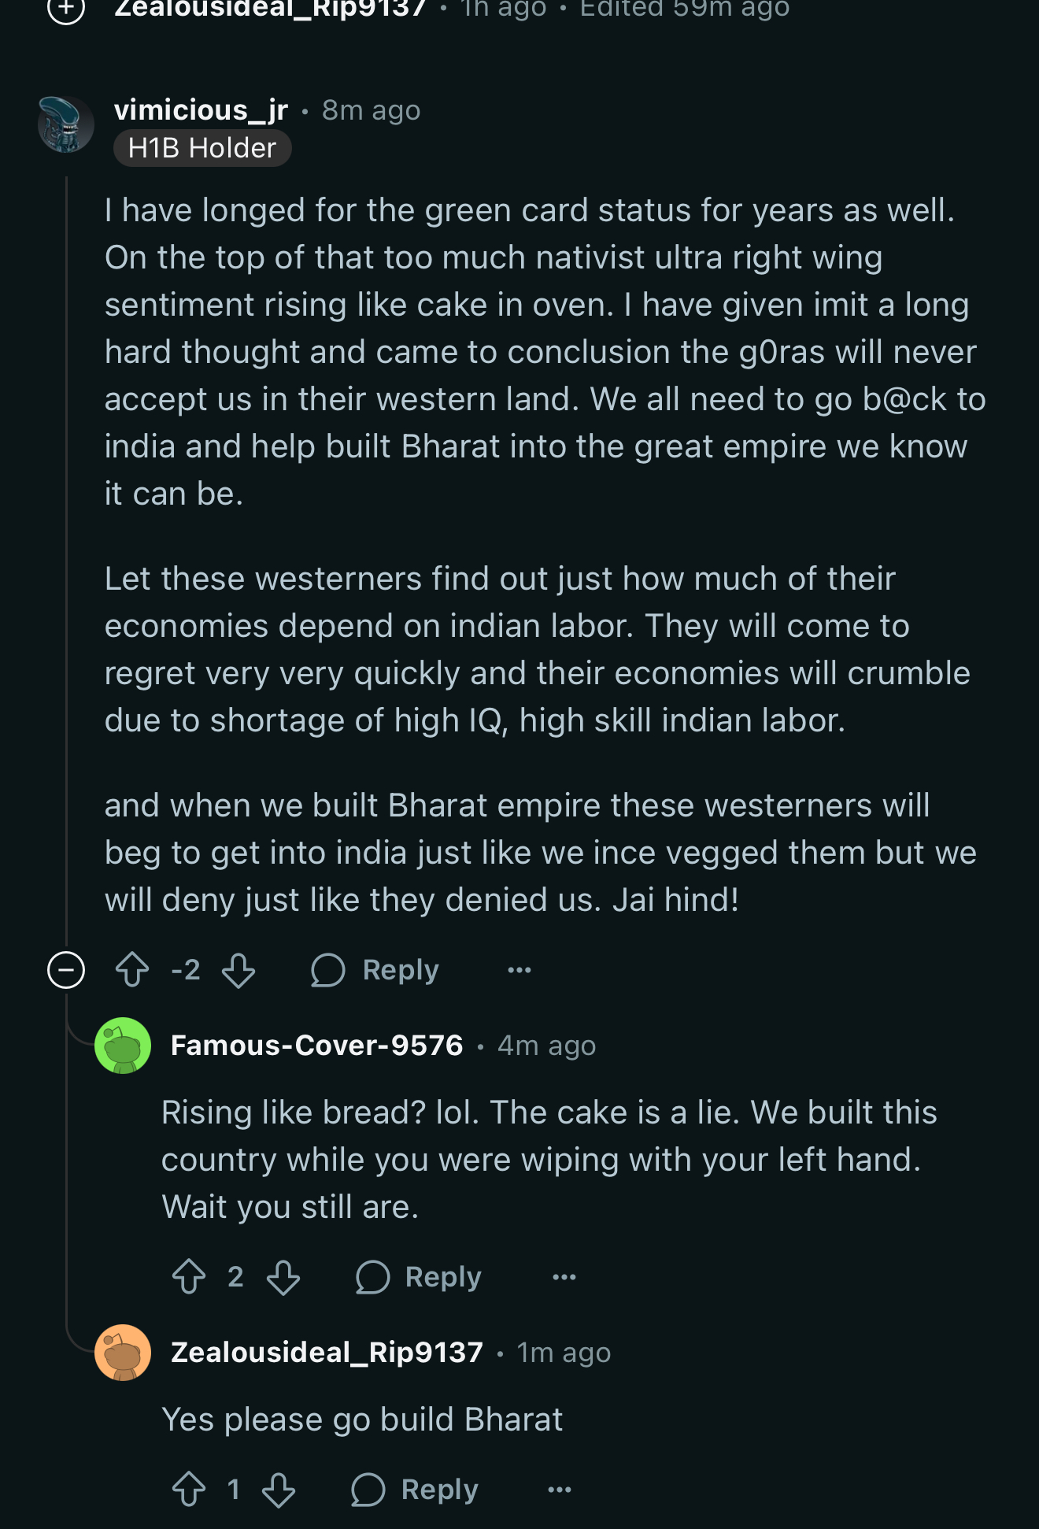The image size is (1039, 1529).
Task: Upvote the 'Yes please go build Bharat' reply
Action: (189, 1490)
